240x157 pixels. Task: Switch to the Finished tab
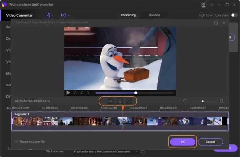pyautogui.click(x=154, y=15)
